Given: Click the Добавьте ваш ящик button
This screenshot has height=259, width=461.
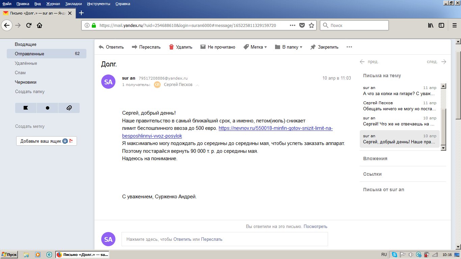Looking at the screenshot, I should coord(47,141).
